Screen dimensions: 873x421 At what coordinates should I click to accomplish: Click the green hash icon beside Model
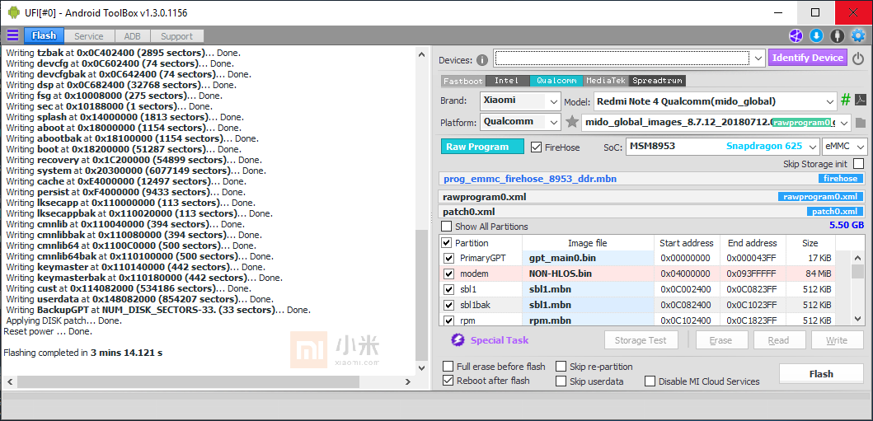pos(846,101)
